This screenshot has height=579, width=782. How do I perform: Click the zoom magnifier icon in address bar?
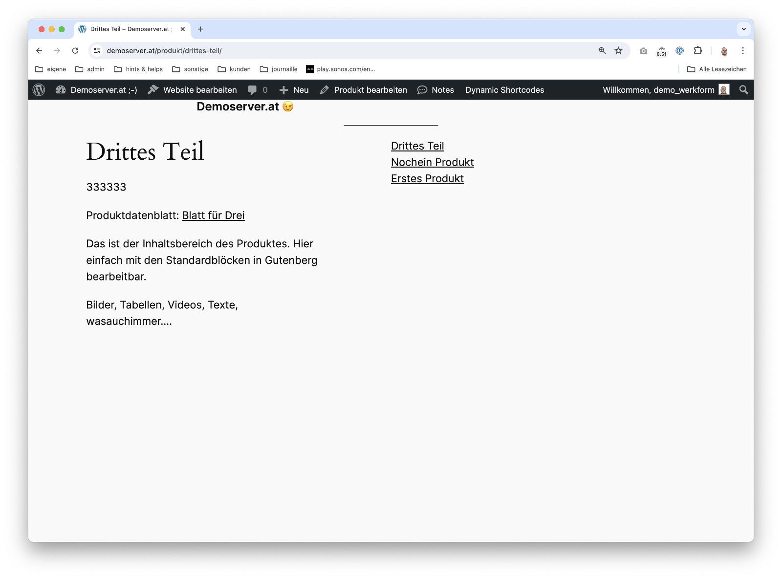tap(602, 51)
